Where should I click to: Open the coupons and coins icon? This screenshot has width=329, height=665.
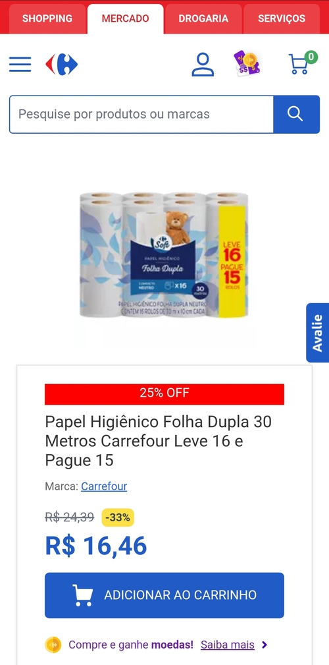pos(247,64)
